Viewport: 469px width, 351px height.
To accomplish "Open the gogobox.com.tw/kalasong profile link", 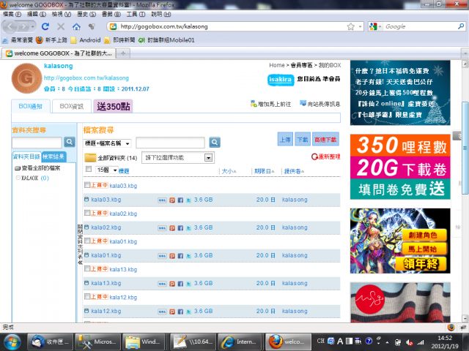I will (x=86, y=78).
